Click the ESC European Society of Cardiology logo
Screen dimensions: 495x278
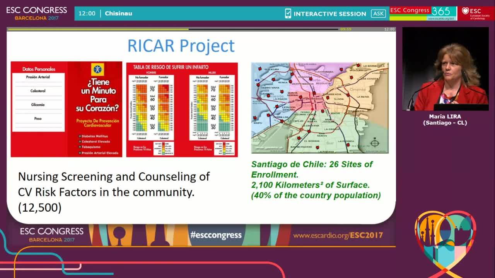[476, 14]
